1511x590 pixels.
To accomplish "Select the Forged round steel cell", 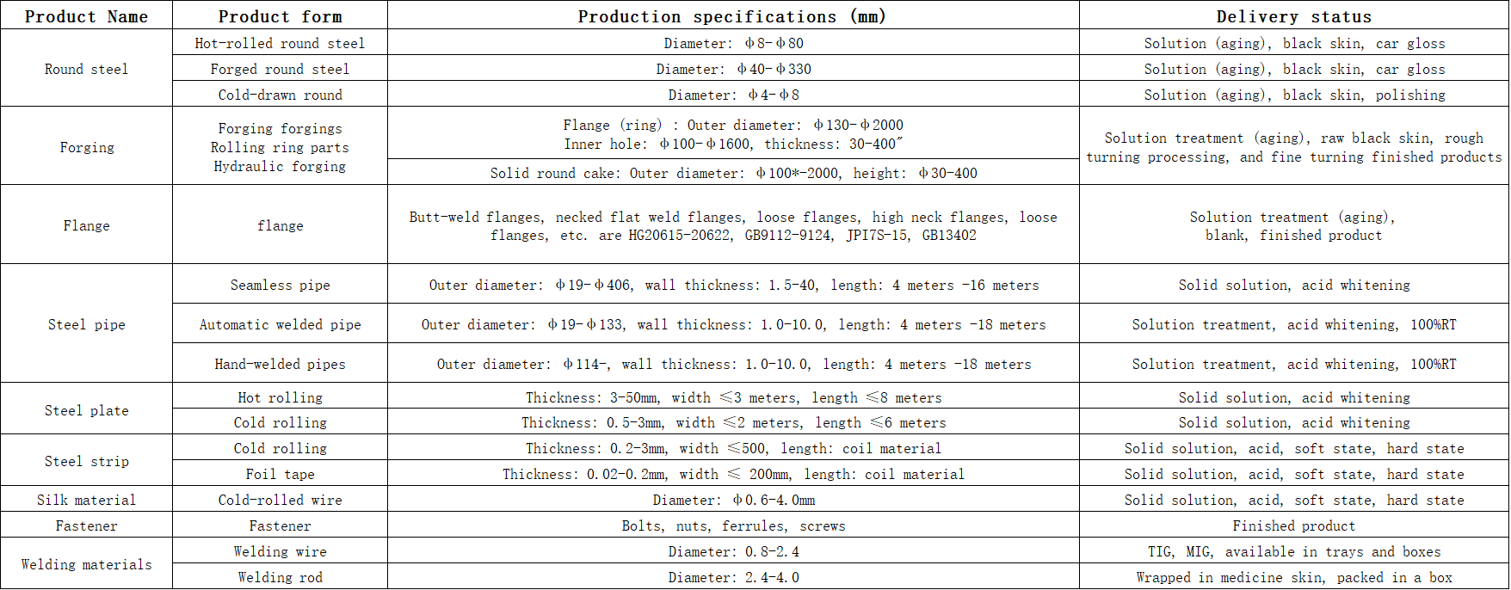I will point(280,69).
